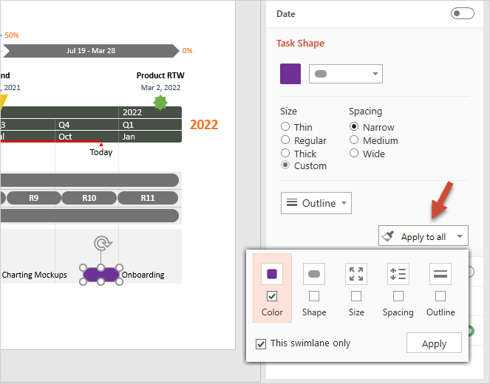Select the R9 task bar
The width and height of the screenshot is (490, 384).
click(34, 198)
